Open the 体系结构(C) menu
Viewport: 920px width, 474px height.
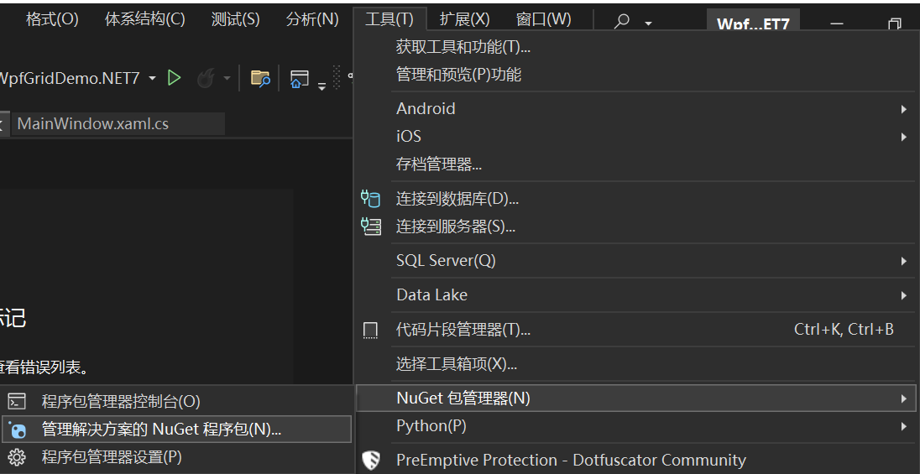(145, 19)
